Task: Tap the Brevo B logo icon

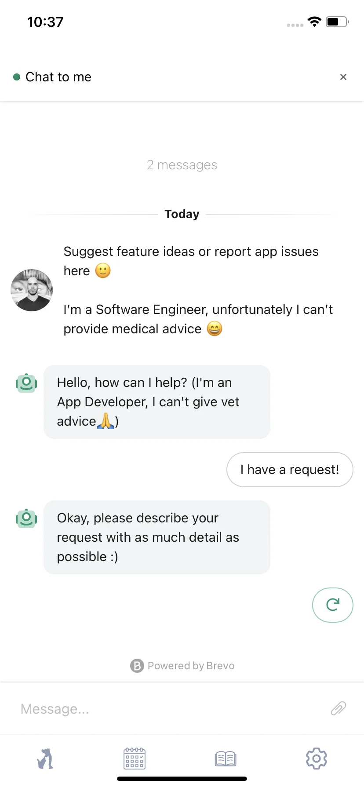Action: point(137,666)
